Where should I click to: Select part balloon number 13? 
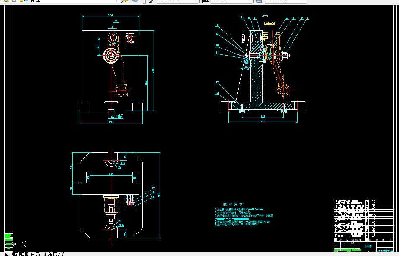coord(217,93)
